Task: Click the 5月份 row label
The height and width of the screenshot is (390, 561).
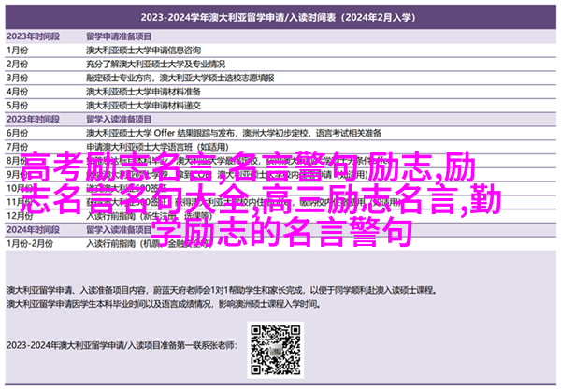Action: [x=17, y=106]
